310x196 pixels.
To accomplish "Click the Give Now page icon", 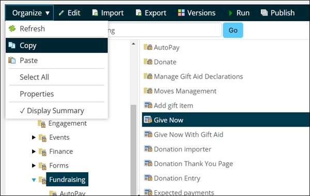I will pos(148,119).
